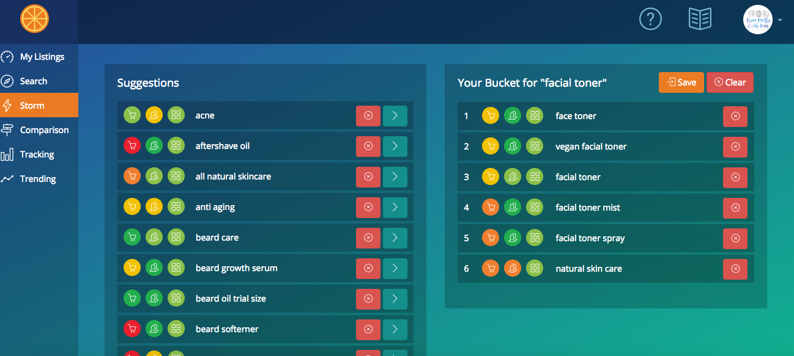794x356 pixels.
Task: Click the yellow cart icon beside face toner
Action: [x=491, y=116]
